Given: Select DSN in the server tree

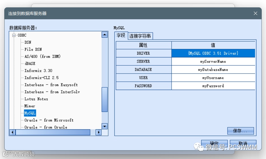Looking at the screenshot, I should point(28,42).
